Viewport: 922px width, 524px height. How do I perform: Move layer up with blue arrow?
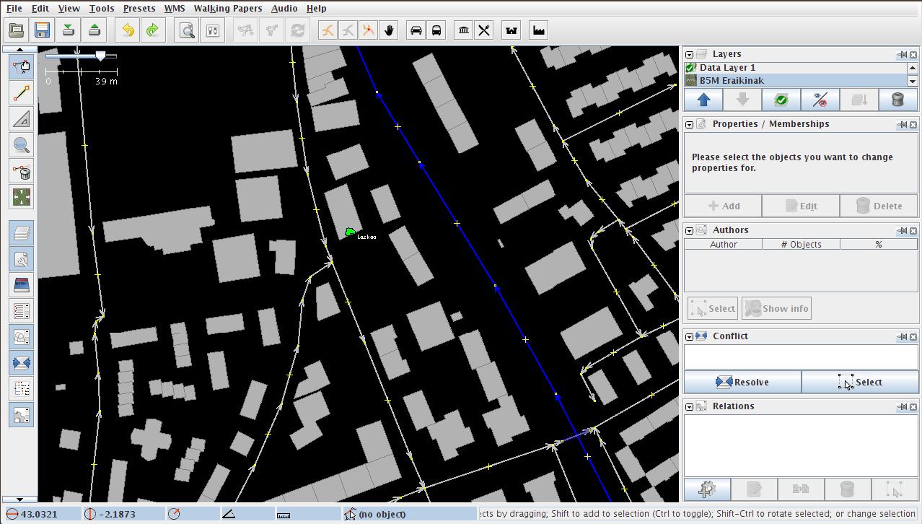pos(703,100)
